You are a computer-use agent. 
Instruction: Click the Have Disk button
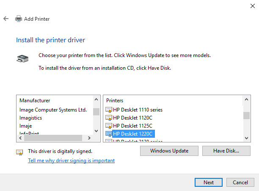pos(226,151)
